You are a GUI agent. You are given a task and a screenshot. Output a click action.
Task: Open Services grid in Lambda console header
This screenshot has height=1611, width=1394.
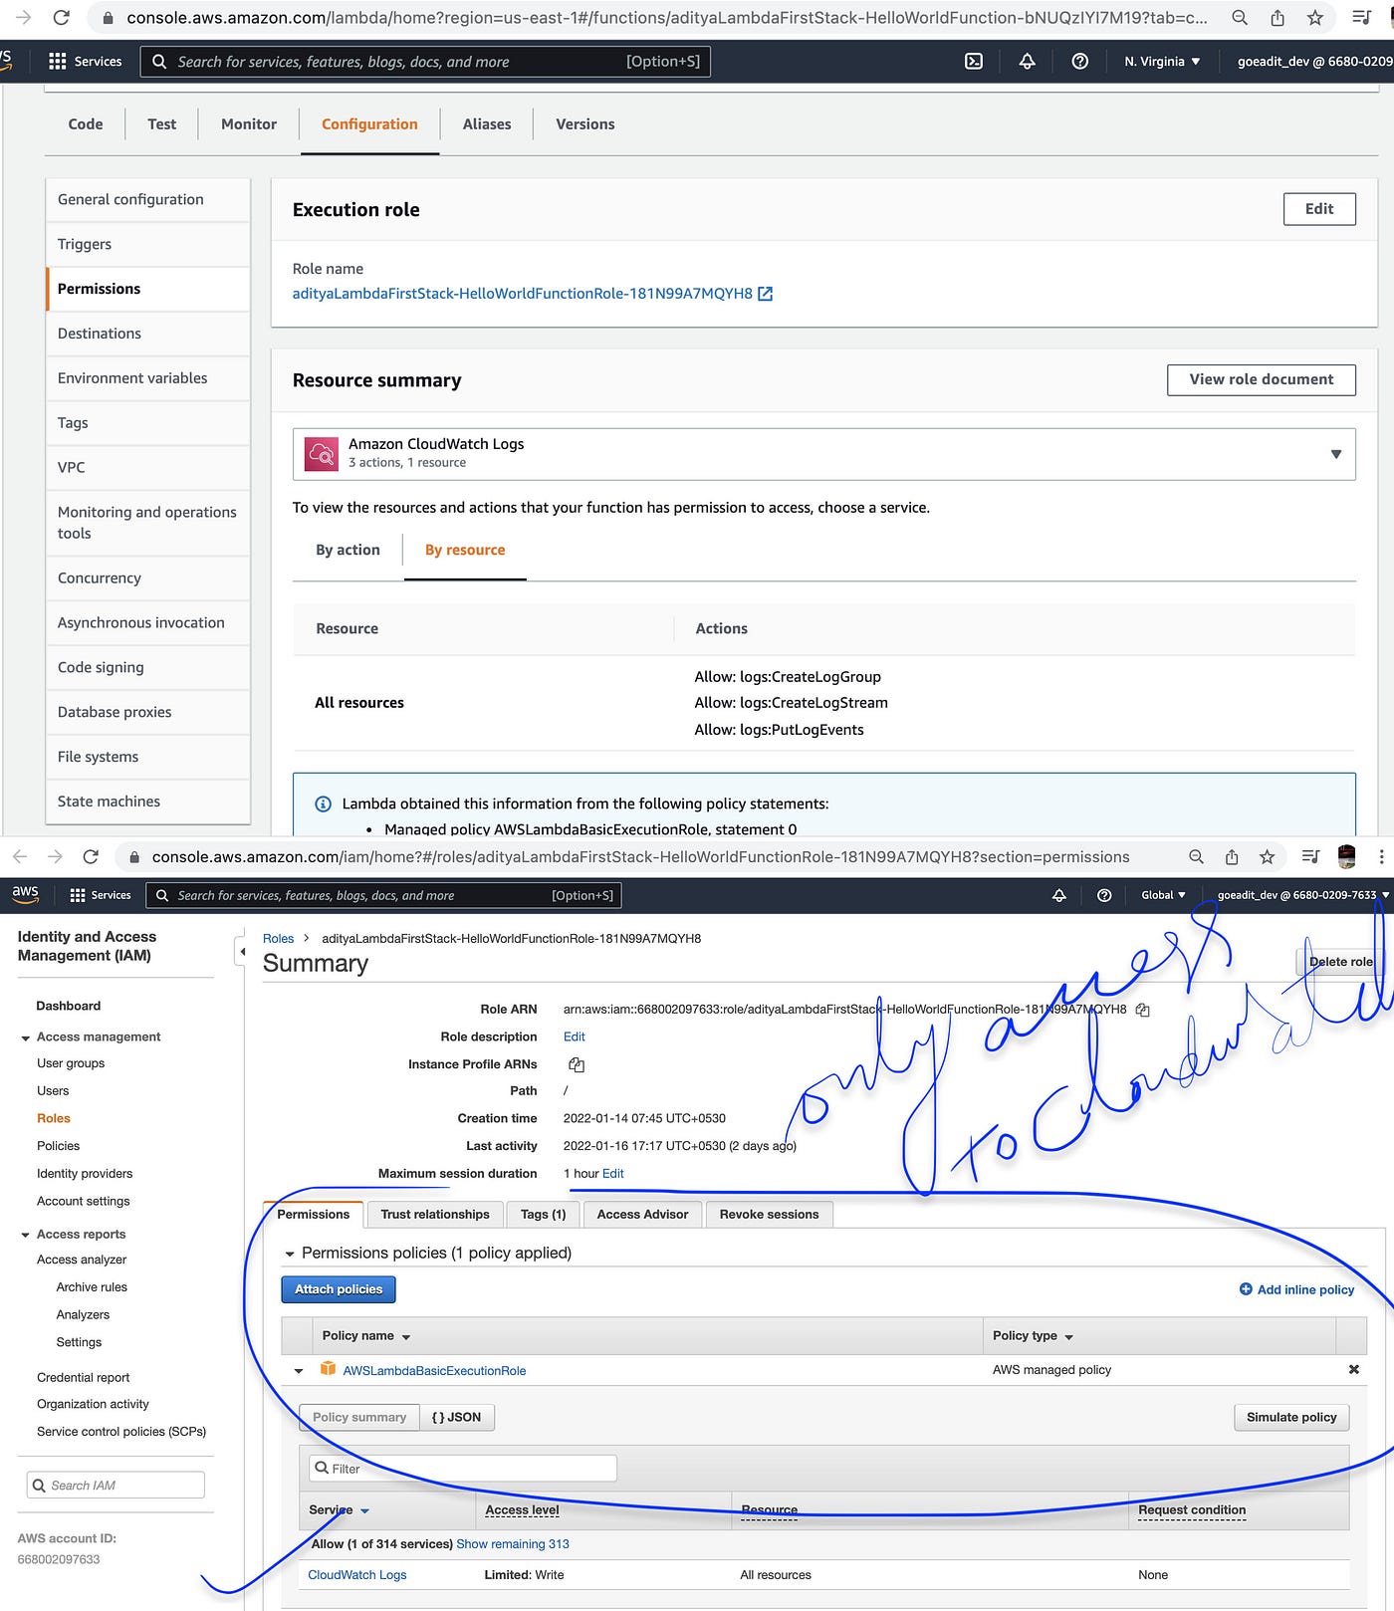pos(57,61)
